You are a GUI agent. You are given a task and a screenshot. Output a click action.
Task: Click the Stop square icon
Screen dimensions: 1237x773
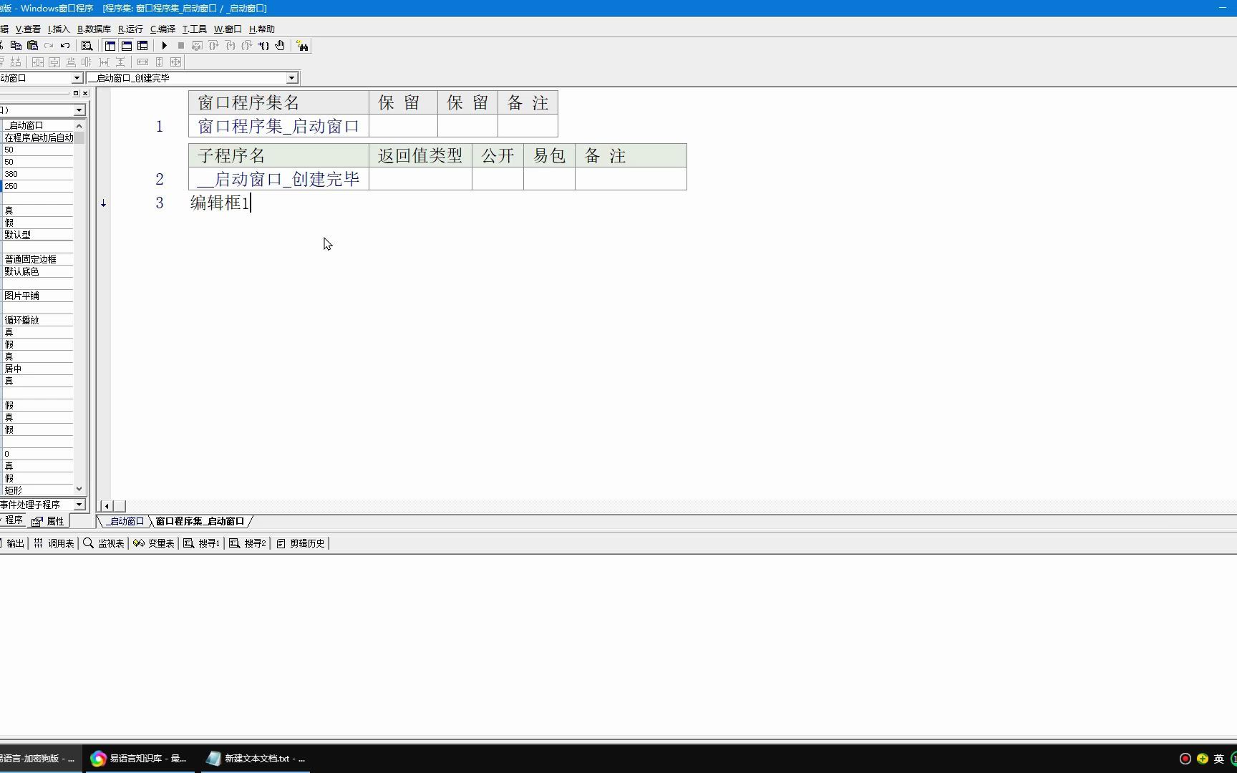181,46
